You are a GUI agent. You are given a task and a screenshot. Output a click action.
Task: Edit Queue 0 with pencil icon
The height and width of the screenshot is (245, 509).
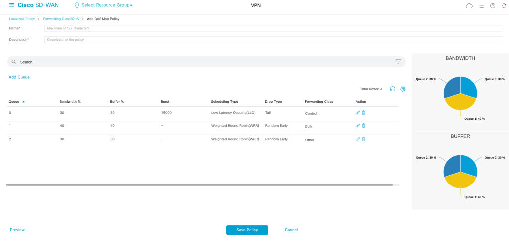(x=358, y=113)
